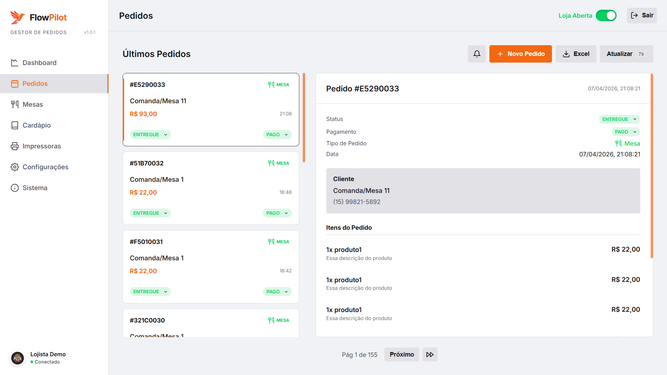Click the FlowPilot bird logo
The image size is (667, 375).
tap(17, 17)
